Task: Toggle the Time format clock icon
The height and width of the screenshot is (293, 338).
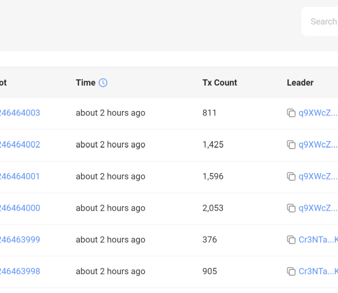Action: point(103,82)
